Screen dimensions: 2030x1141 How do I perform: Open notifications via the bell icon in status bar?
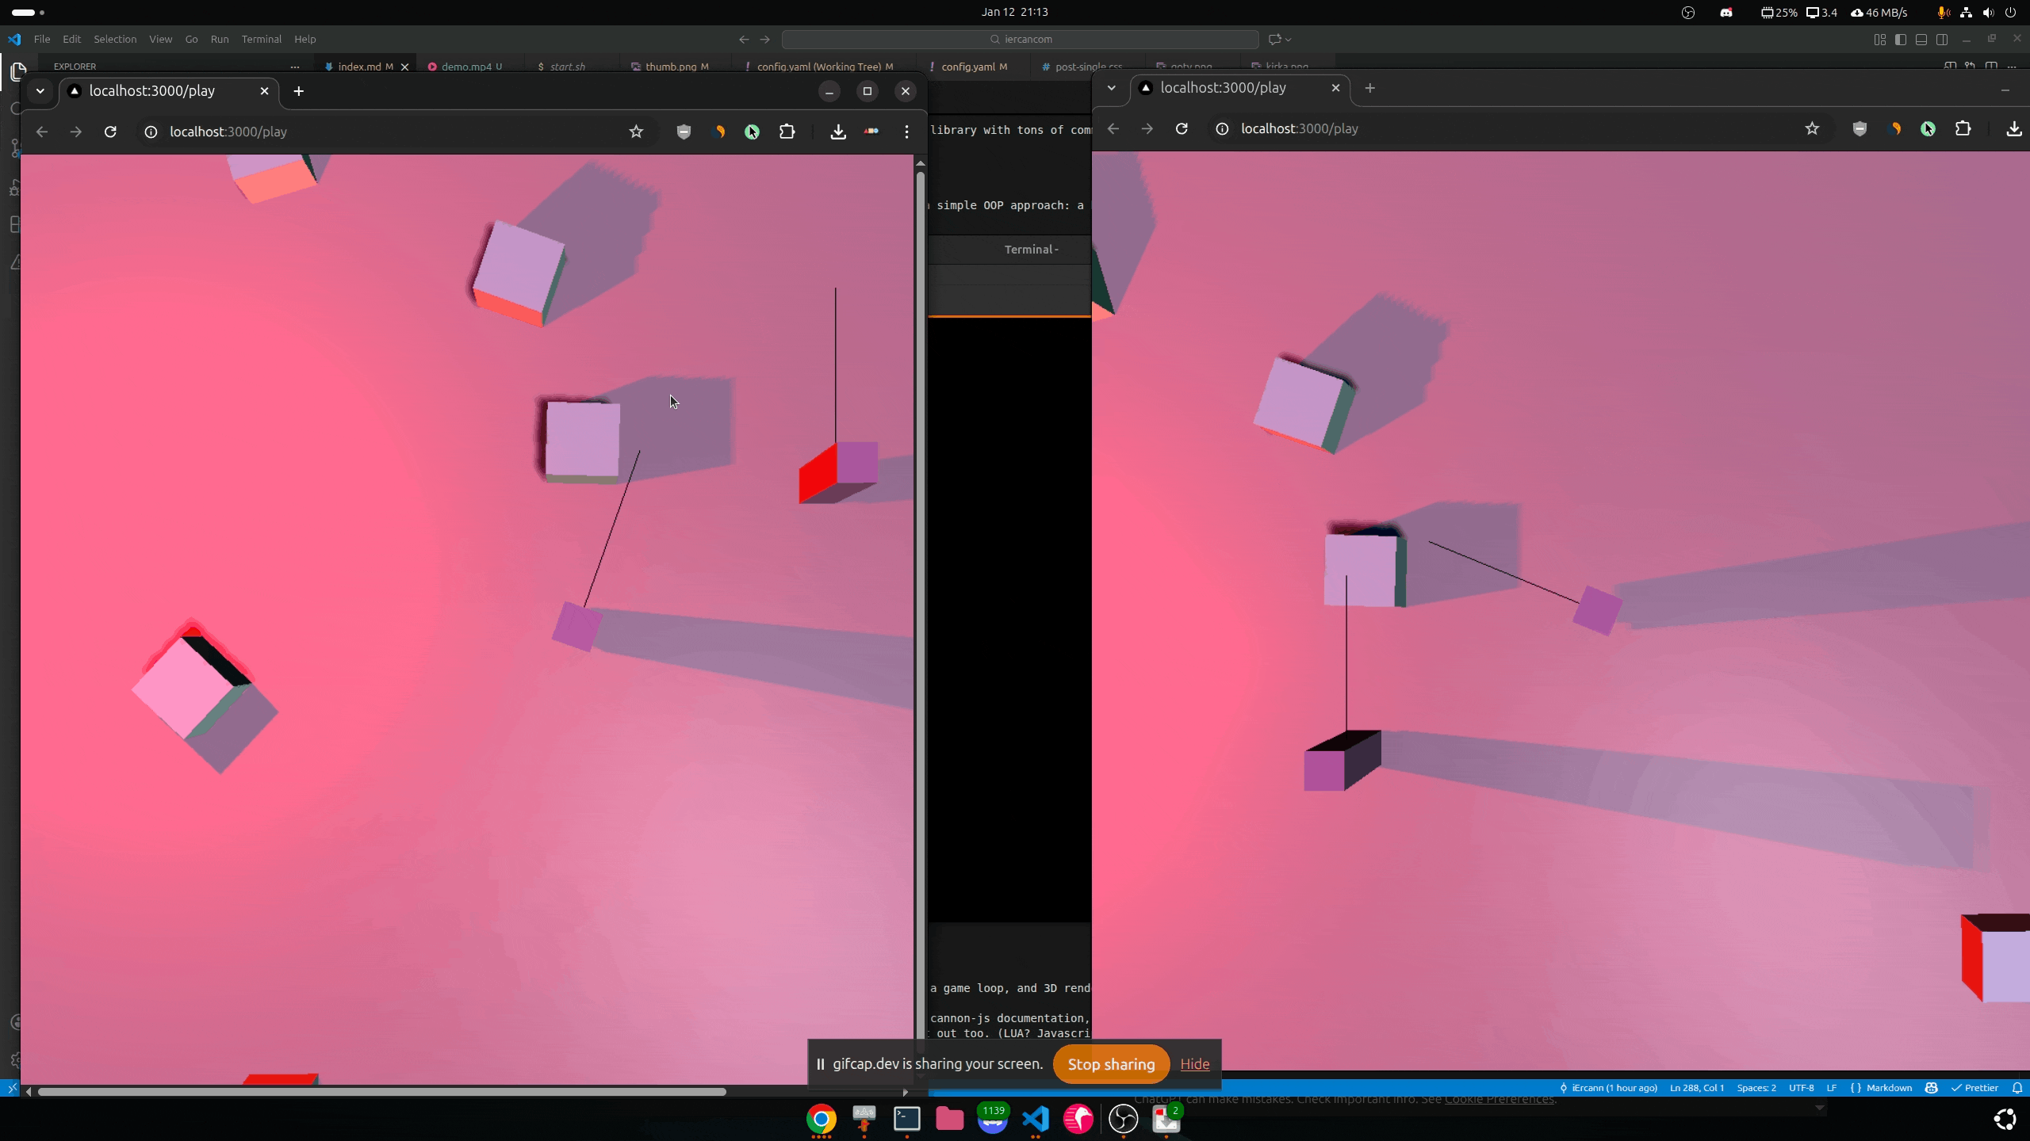click(x=2017, y=1088)
